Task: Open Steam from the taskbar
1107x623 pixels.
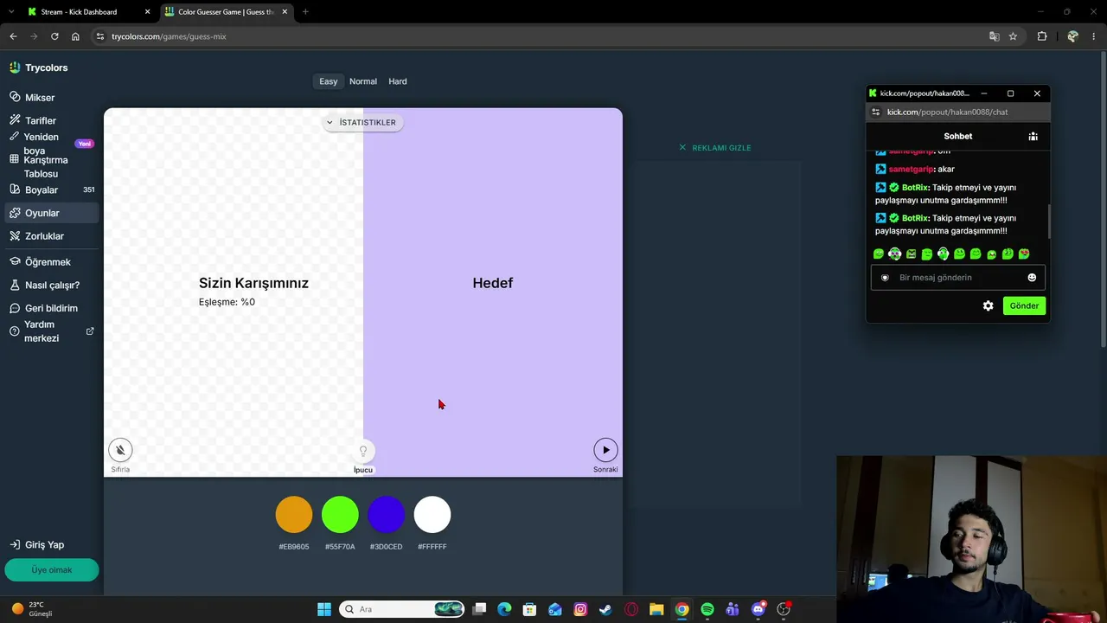Action: 606,609
